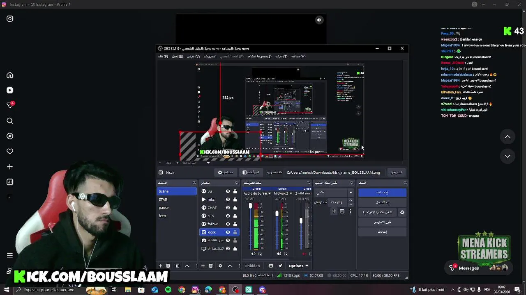Toggle visibility of the sup source
This screenshot has width=526, height=295.
[x=228, y=216]
